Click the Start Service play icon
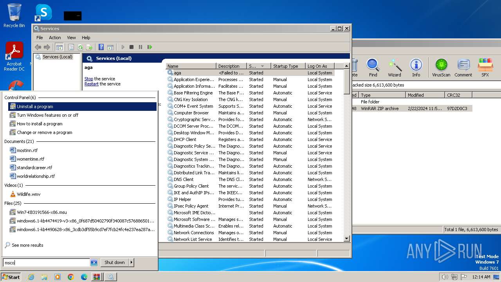Screen dimensions: 501x282 [123, 47]
